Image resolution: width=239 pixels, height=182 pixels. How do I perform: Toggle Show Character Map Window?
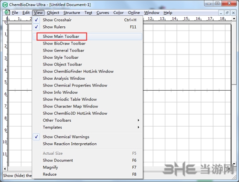87,107
